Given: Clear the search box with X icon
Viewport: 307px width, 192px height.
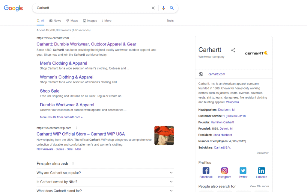Looking at the screenshot, I should coord(153,8).
